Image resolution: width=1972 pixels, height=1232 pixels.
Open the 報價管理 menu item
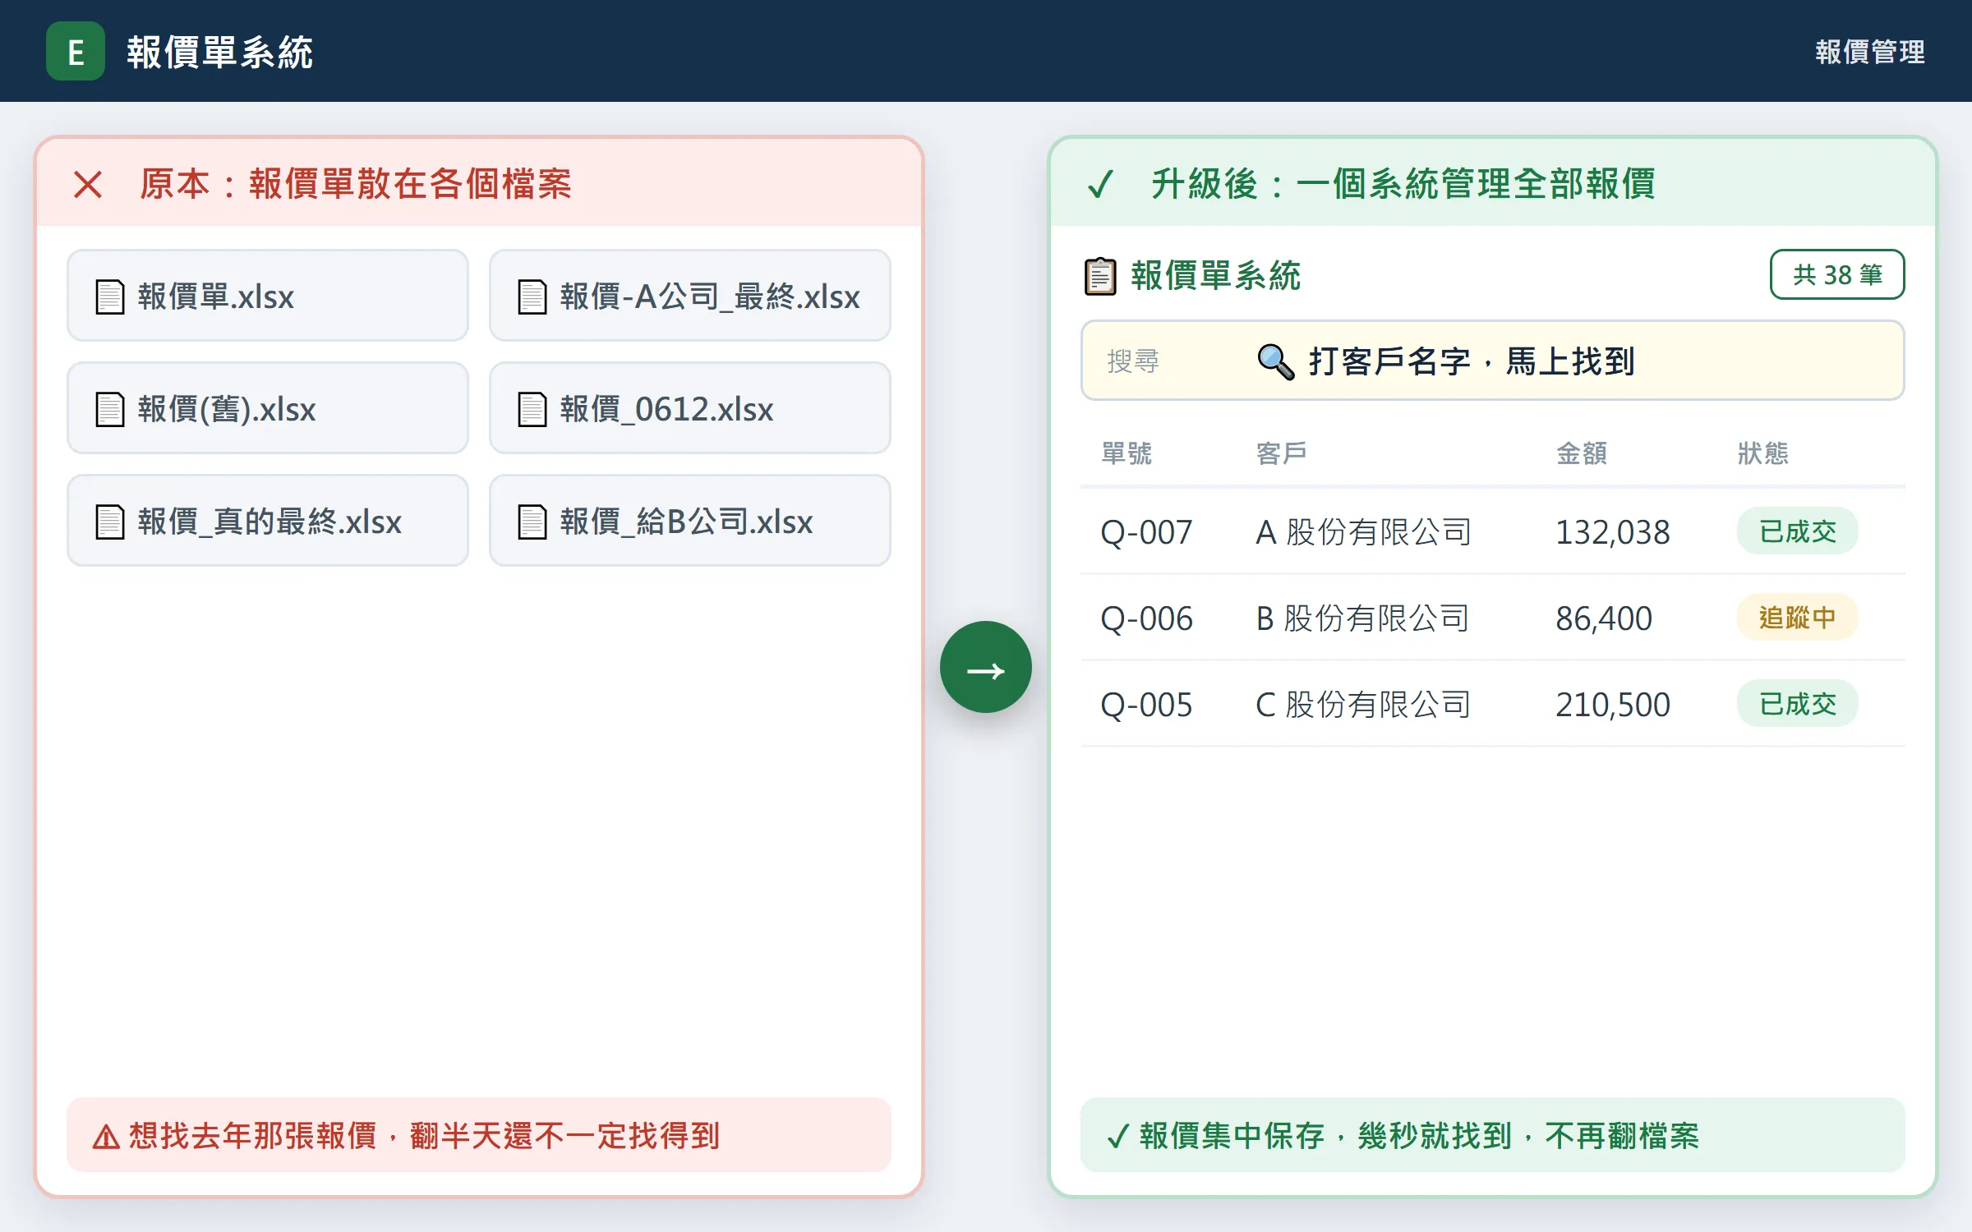[x=1869, y=52]
